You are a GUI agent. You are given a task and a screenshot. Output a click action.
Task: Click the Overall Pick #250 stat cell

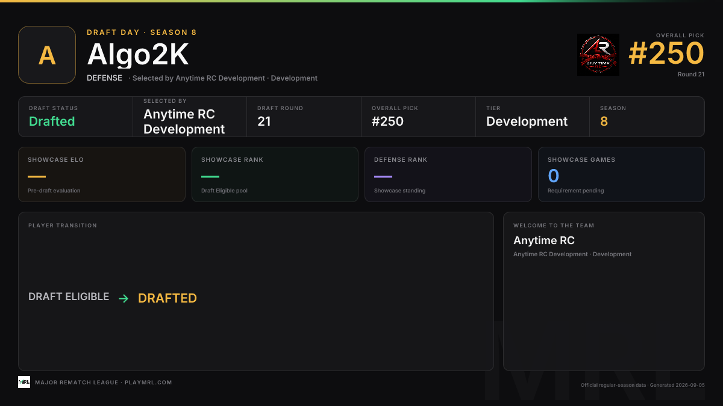coord(418,117)
